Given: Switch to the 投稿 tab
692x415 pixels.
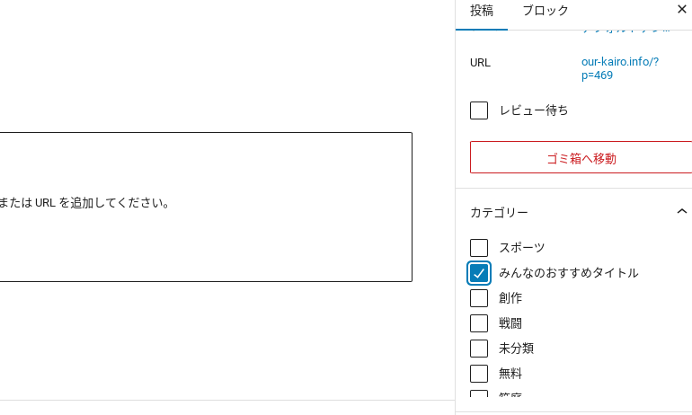Looking at the screenshot, I should pos(482,11).
